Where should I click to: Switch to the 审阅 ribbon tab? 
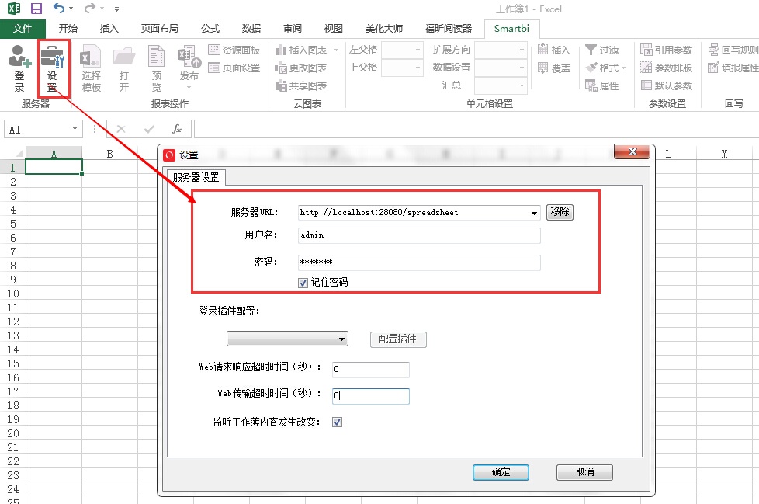(x=293, y=29)
